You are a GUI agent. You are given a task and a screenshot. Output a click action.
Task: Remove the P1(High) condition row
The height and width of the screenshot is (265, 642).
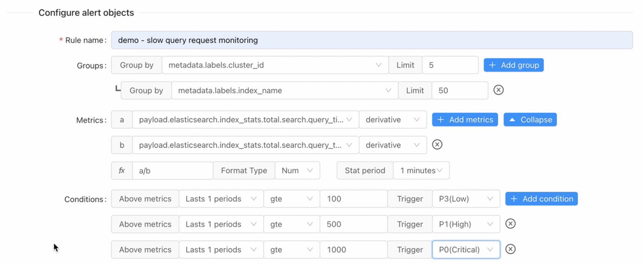tap(510, 224)
